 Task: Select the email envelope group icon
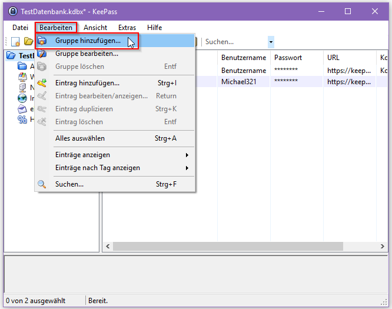click(x=22, y=109)
